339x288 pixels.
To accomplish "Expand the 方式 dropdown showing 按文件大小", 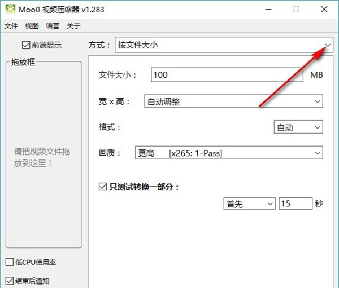I will (x=224, y=45).
